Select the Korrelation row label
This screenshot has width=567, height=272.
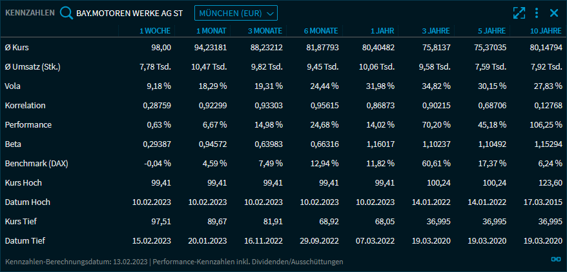[25, 105]
